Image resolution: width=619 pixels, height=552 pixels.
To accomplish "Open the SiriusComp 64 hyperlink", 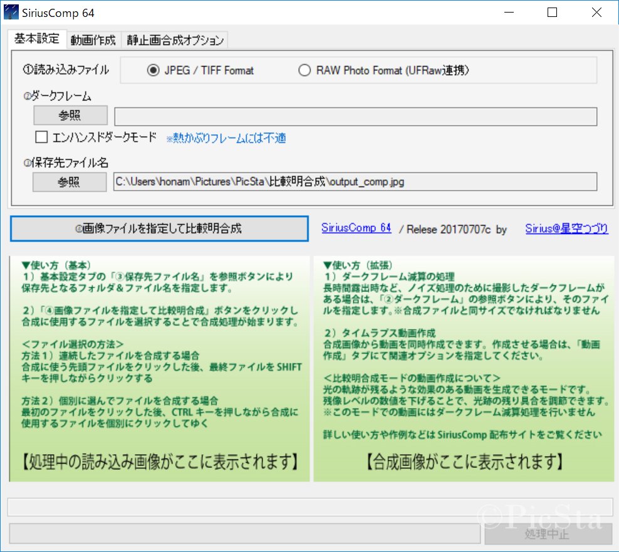I will click(356, 228).
